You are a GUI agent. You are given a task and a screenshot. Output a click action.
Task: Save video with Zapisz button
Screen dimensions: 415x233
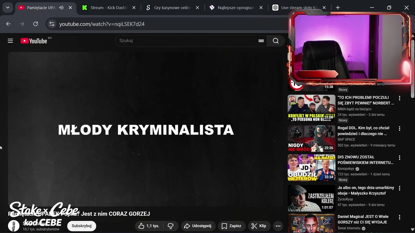click(x=231, y=226)
